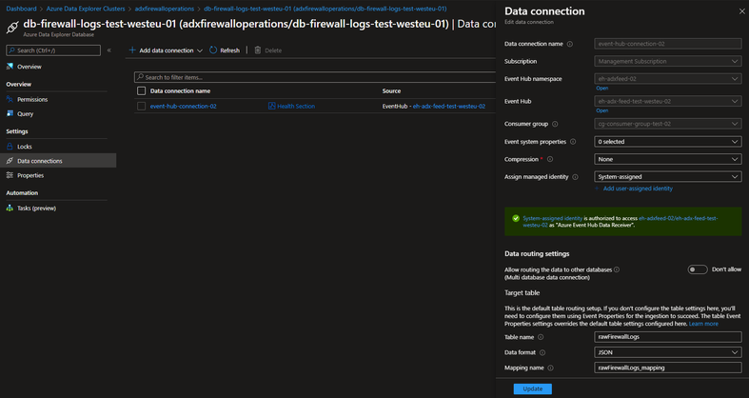Click the Delete trash can icon
The width and height of the screenshot is (749, 398).
tap(258, 50)
